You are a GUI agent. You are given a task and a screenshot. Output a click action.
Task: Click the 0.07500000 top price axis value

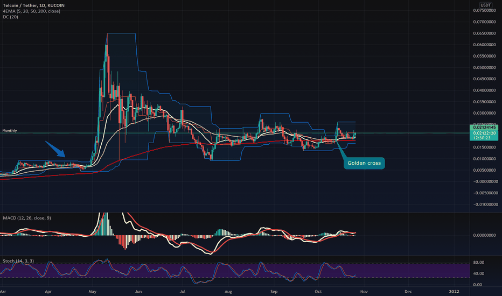pyautogui.click(x=484, y=11)
